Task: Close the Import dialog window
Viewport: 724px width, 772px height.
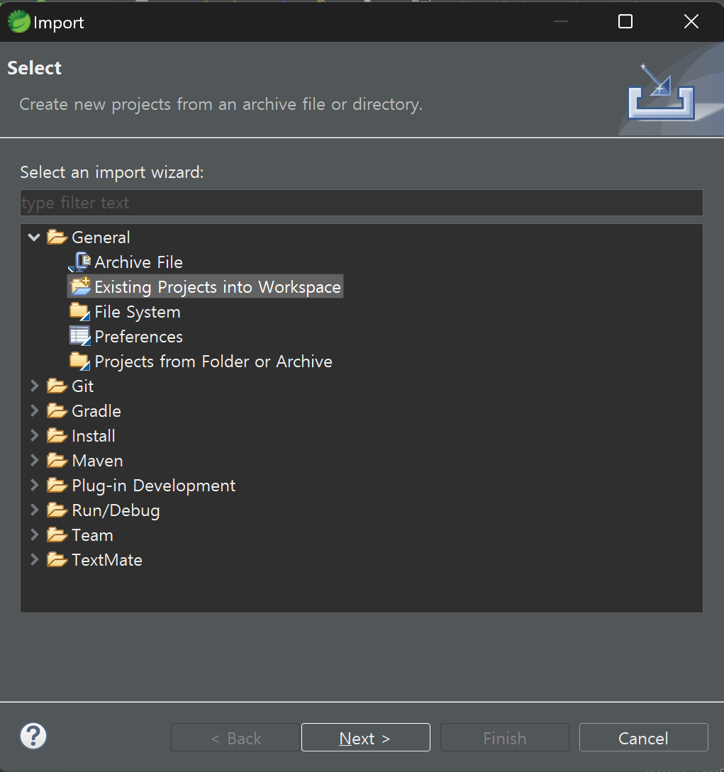Action: click(x=691, y=21)
